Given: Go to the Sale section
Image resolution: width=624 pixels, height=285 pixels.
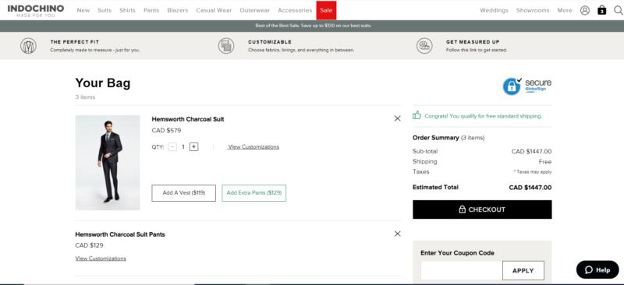Looking at the screenshot, I should coord(326,10).
